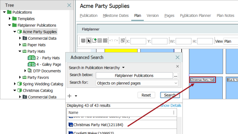Screen dimensions: 238x134
Task: Click the save icon in Flatplanner toolbar
Action: point(83,41)
